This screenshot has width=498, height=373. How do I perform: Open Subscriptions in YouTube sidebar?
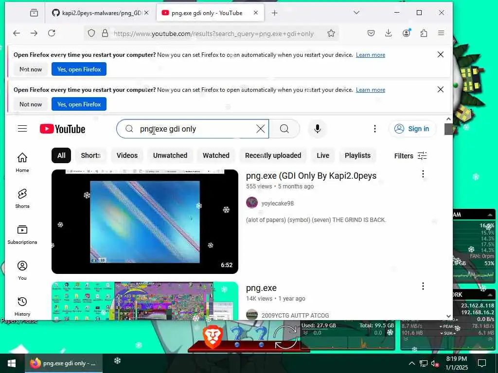tap(22, 235)
